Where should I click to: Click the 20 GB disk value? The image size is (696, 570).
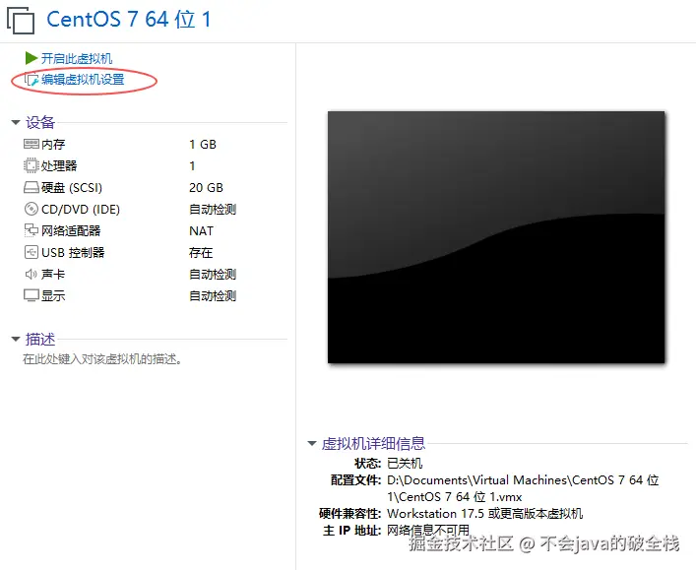point(206,188)
